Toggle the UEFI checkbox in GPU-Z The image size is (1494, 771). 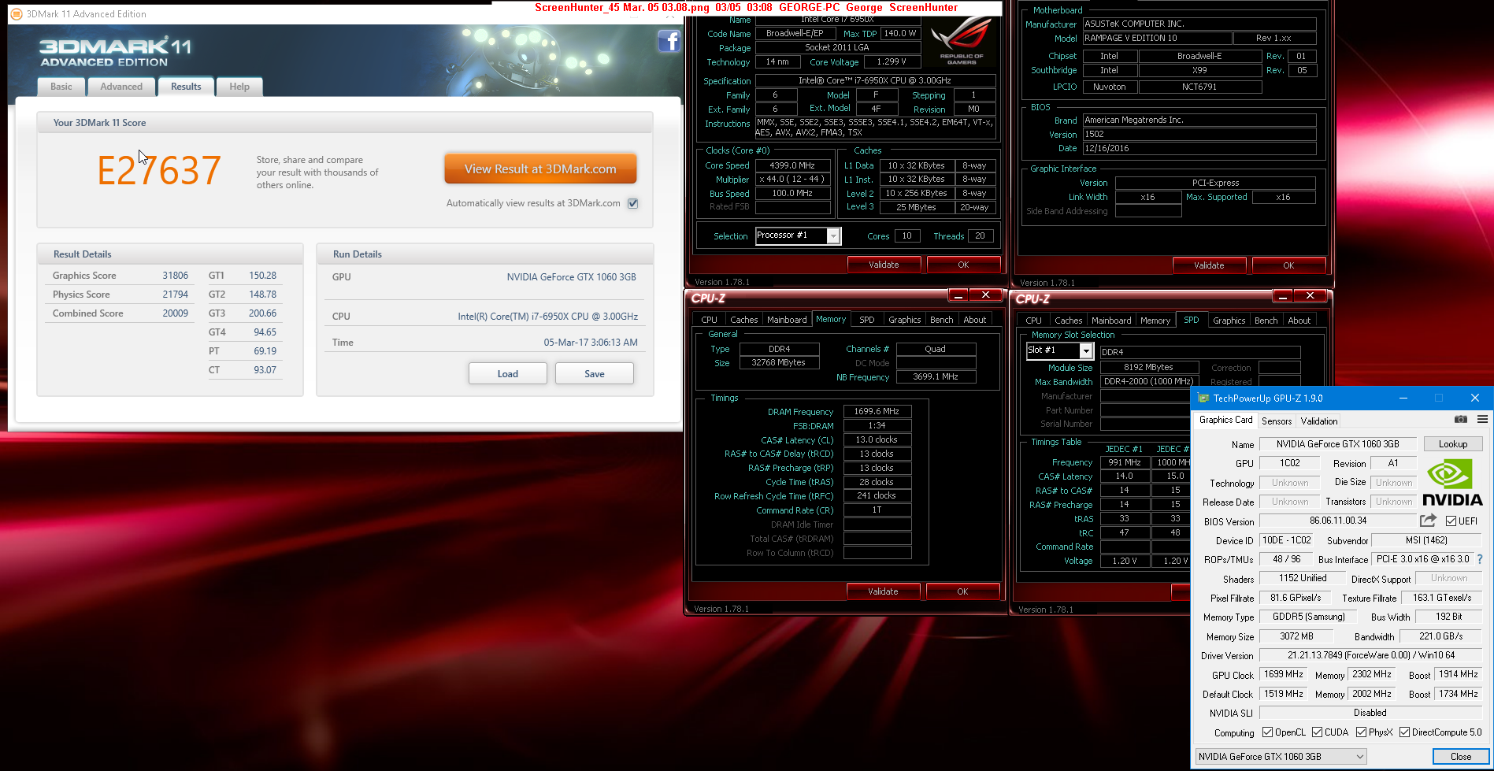click(1451, 521)
